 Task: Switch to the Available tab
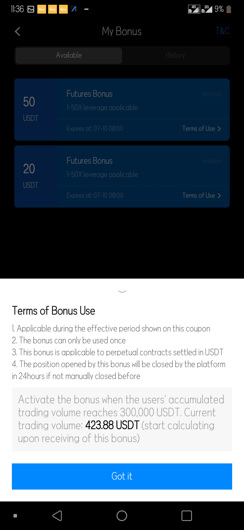point(69,55)
